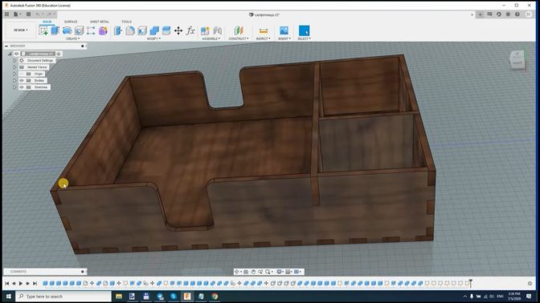Open the Select dropdown menu

(x=305, y=38)
